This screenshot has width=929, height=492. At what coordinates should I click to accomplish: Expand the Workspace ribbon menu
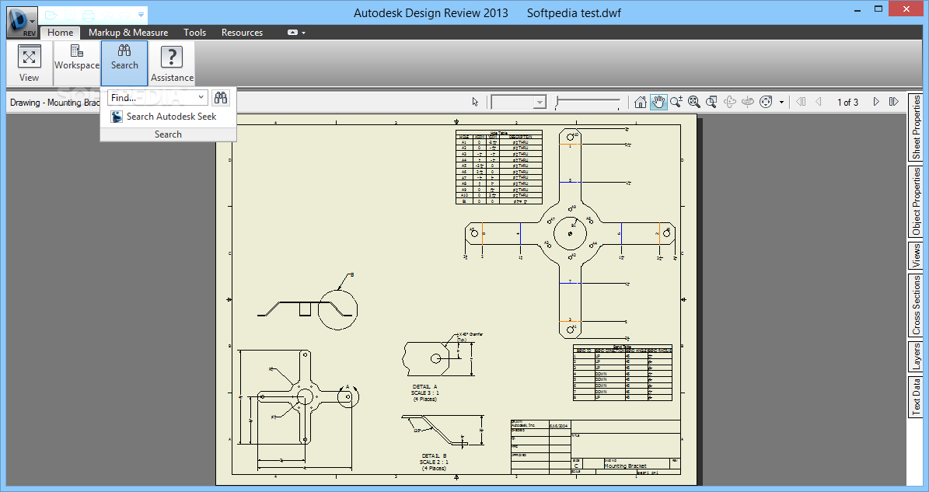coord(77,58)
